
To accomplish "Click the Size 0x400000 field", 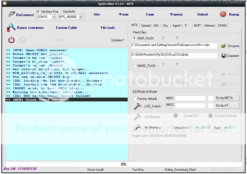I will (x=230, y=127).
